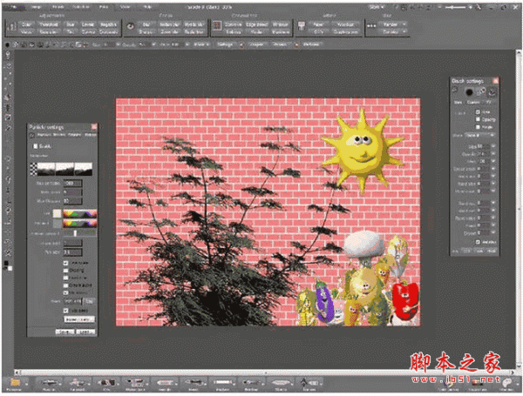Click the three-dots icon beside Render
The image size is (523, 396).
pos(371,26)
